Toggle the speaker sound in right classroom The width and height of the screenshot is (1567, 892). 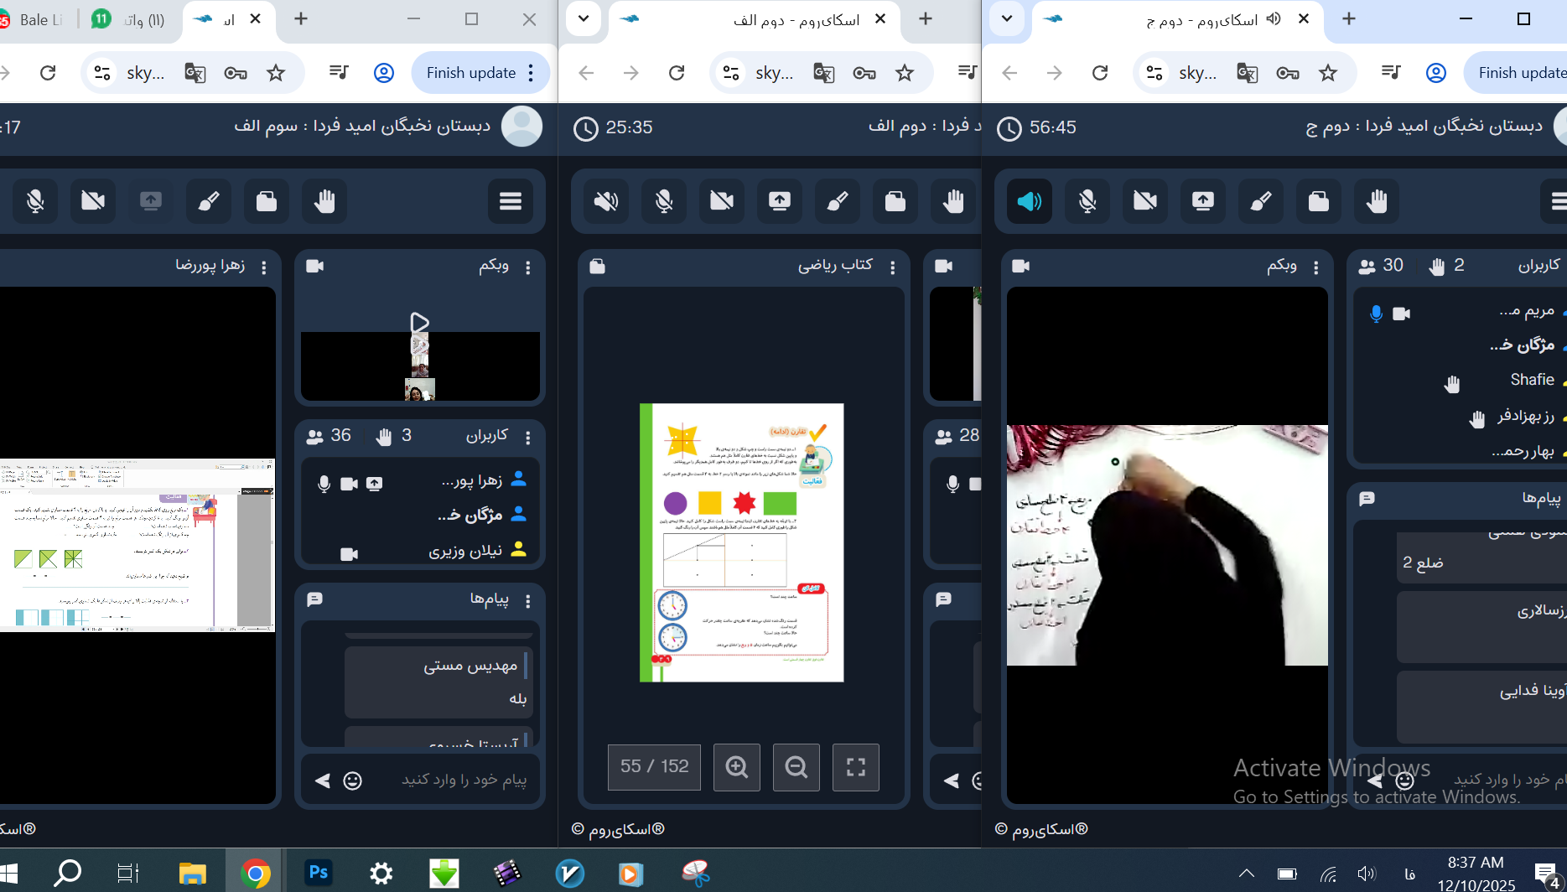pyautogui.click(x=1029, y=201)
